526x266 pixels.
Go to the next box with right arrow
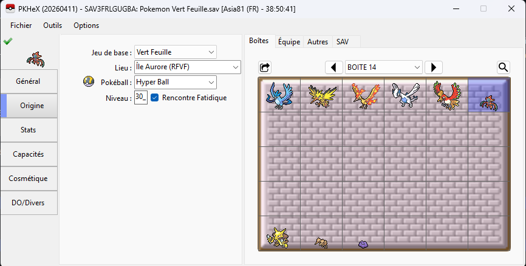(x=433, y=67)
